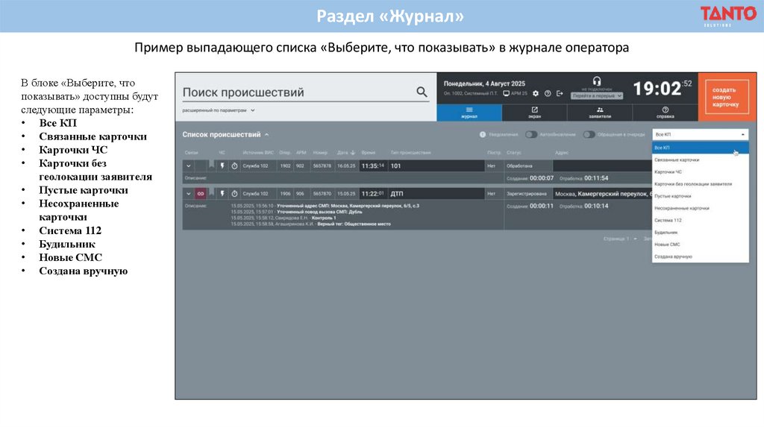Open the заявители tab
This screenshot has width=764, height=428.
600,113
